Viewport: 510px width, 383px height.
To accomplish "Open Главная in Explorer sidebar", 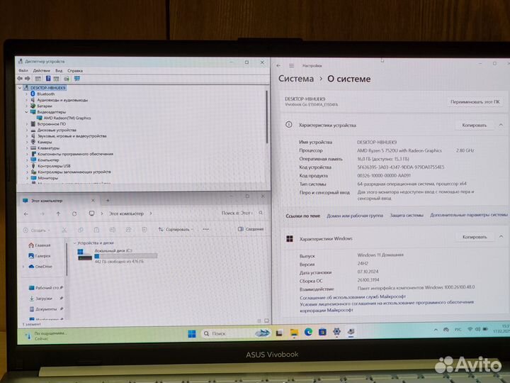I will tap(40, 245).
